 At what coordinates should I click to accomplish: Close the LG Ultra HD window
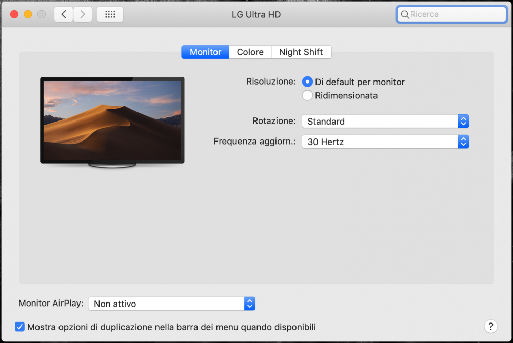click(x=14, y=14)
